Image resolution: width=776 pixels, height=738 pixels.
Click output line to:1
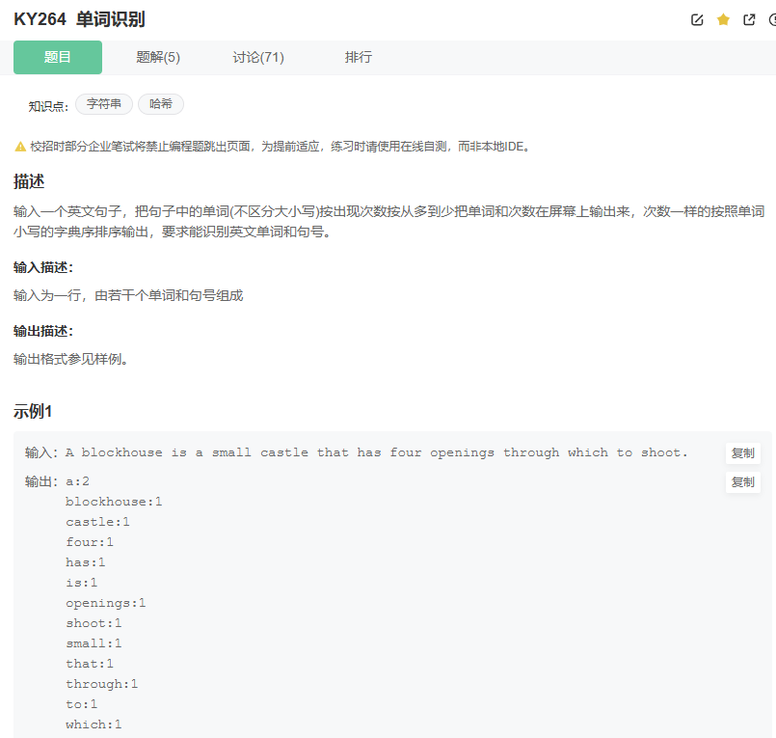82,705
